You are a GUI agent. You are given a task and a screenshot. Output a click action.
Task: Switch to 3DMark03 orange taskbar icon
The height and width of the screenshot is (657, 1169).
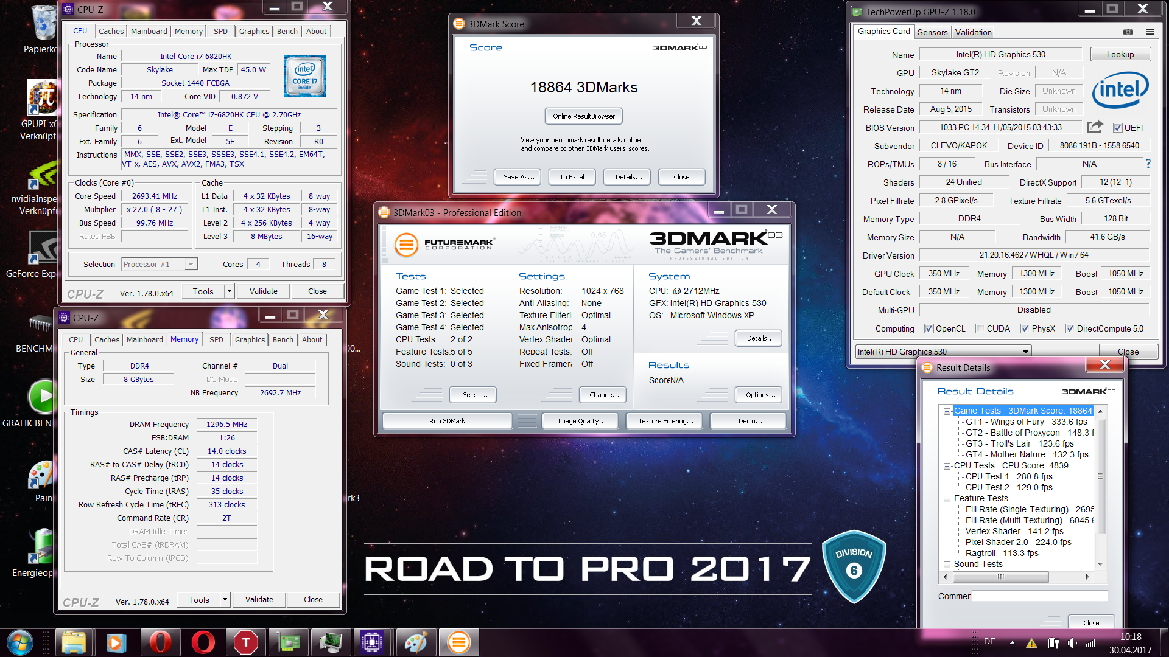pos(458,642)
